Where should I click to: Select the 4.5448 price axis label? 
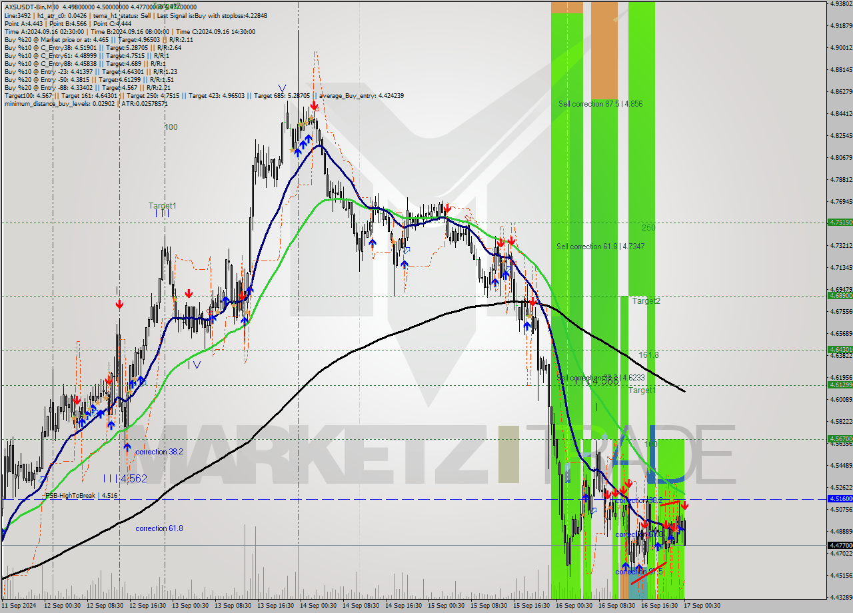[841, 465]
